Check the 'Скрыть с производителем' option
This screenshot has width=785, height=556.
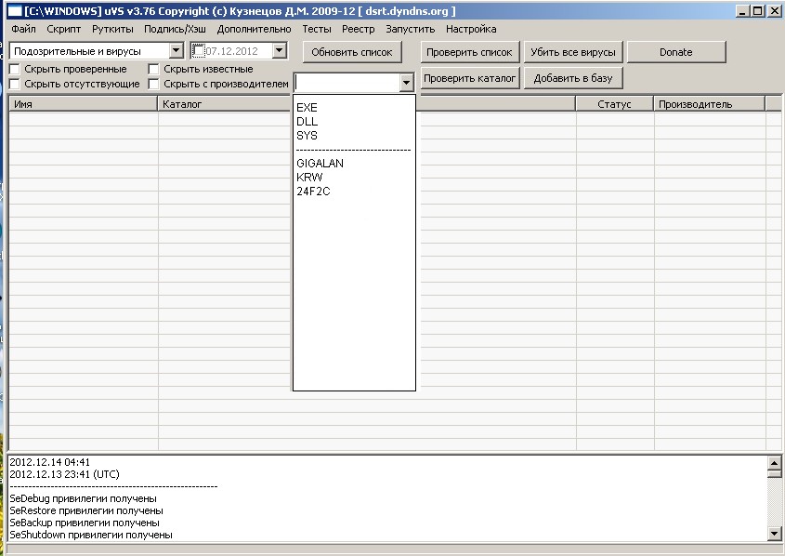(154, 85)
